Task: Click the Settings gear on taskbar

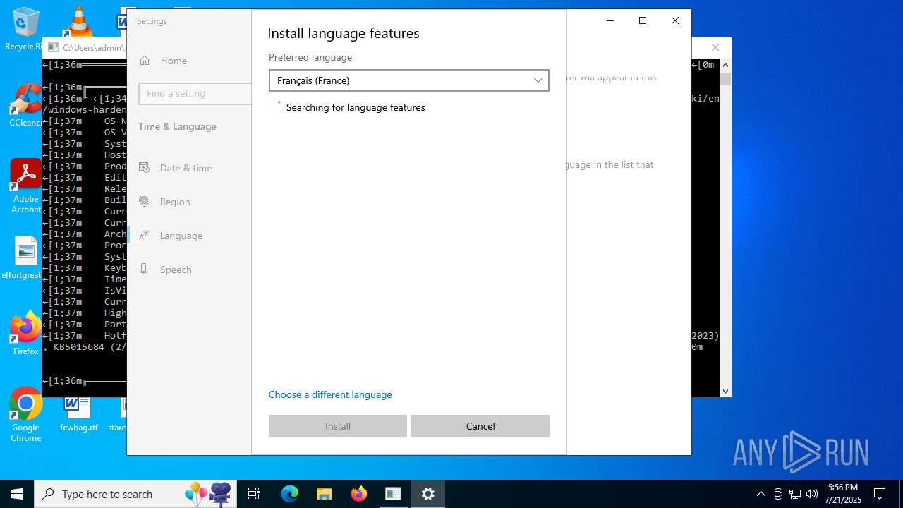Action: tap(428, 494)
